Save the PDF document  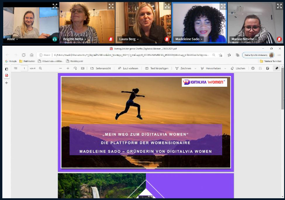pos(260,68)
